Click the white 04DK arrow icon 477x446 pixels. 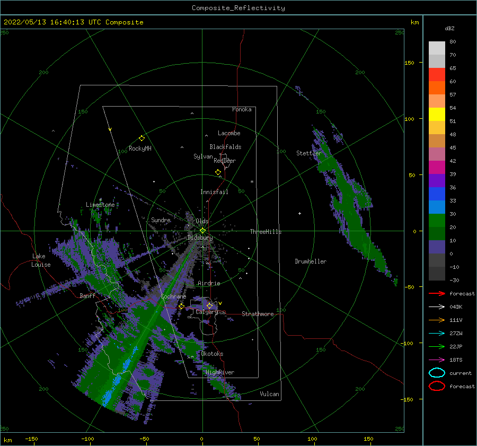point(437,307)
